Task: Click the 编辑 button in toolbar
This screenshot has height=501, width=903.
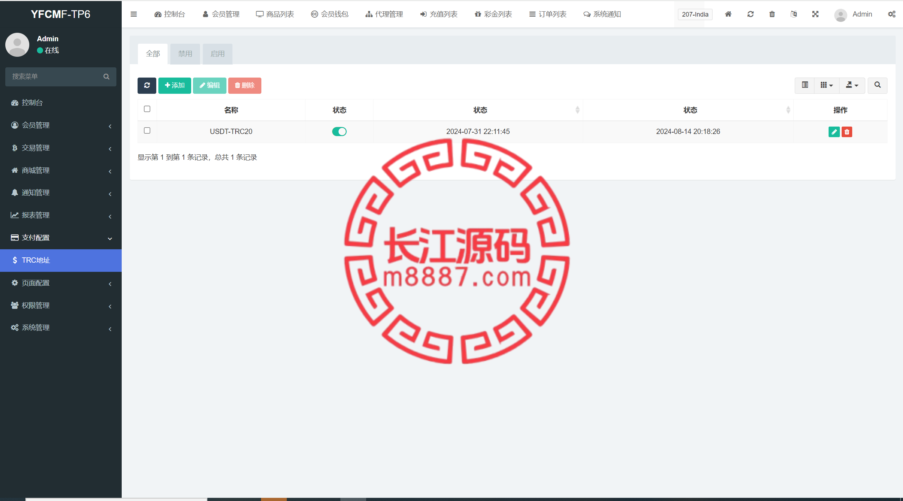Action: point(210,85)
